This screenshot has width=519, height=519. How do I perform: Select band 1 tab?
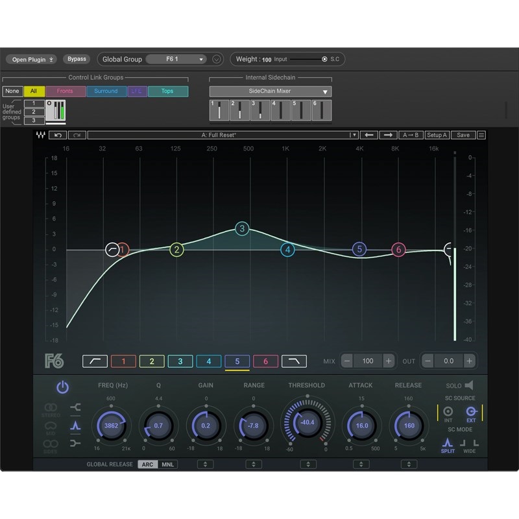click(x=123, y=361)
